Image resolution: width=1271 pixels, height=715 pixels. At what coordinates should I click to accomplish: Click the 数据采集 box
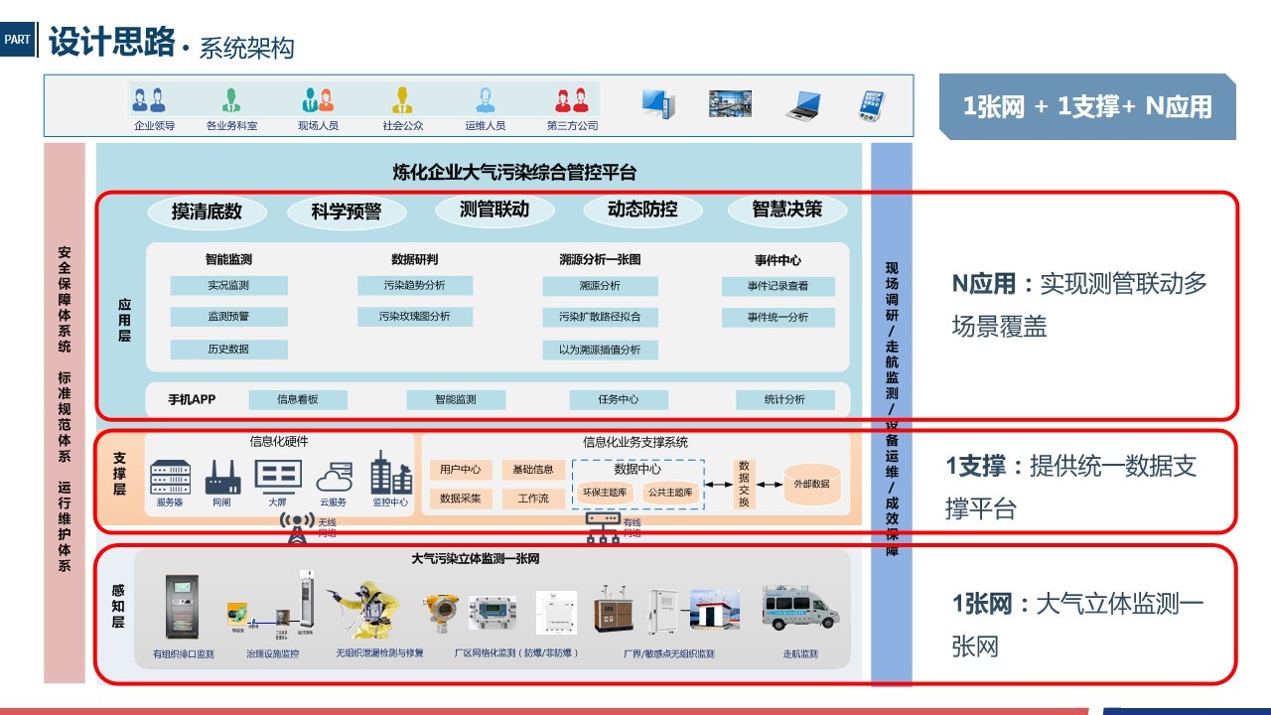click(x=461, y=499)
